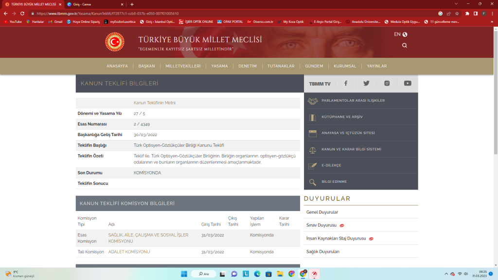Open the YASAMA menu

[219, 66]
